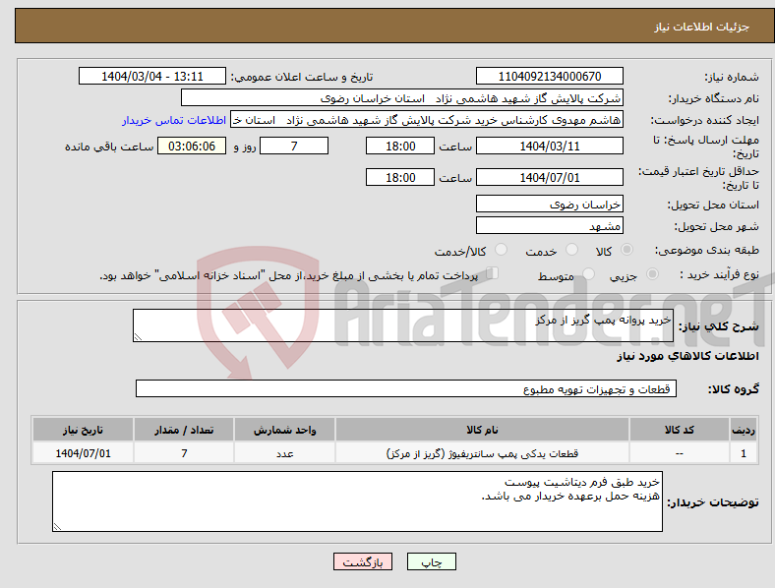Click the بازگشت back button
Viewport: 775px width, 588px height.
[363, 561]
